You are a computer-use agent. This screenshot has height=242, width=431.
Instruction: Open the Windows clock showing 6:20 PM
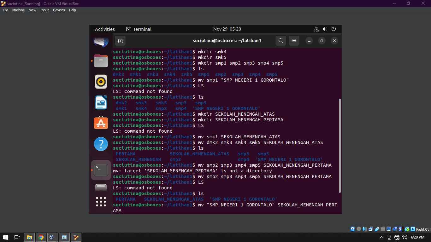(x=417, y=237)
